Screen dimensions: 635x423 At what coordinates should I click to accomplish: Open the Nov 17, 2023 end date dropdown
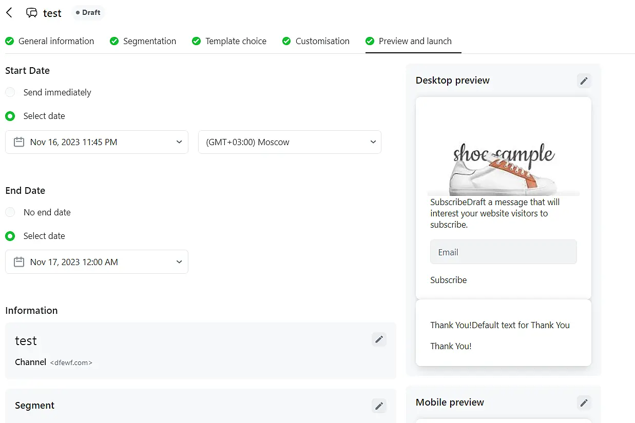(x=97, y=262)
